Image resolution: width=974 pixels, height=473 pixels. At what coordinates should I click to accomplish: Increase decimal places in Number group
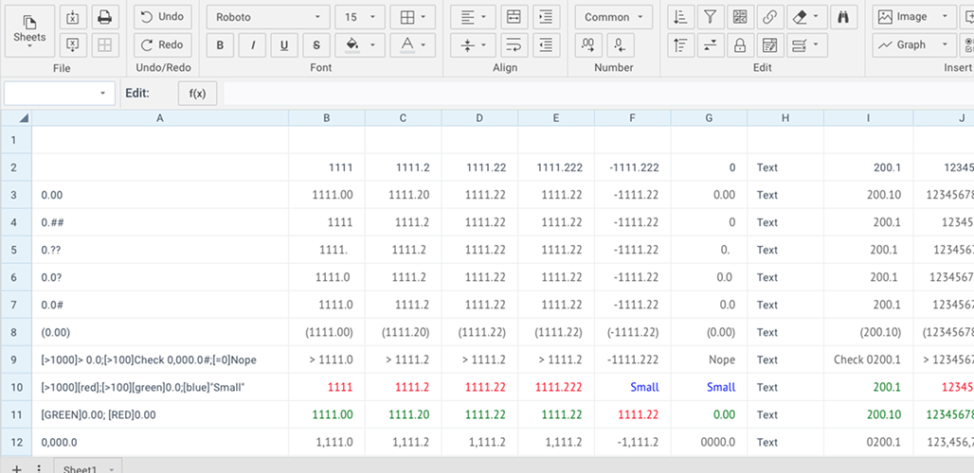tap(587, 44)
